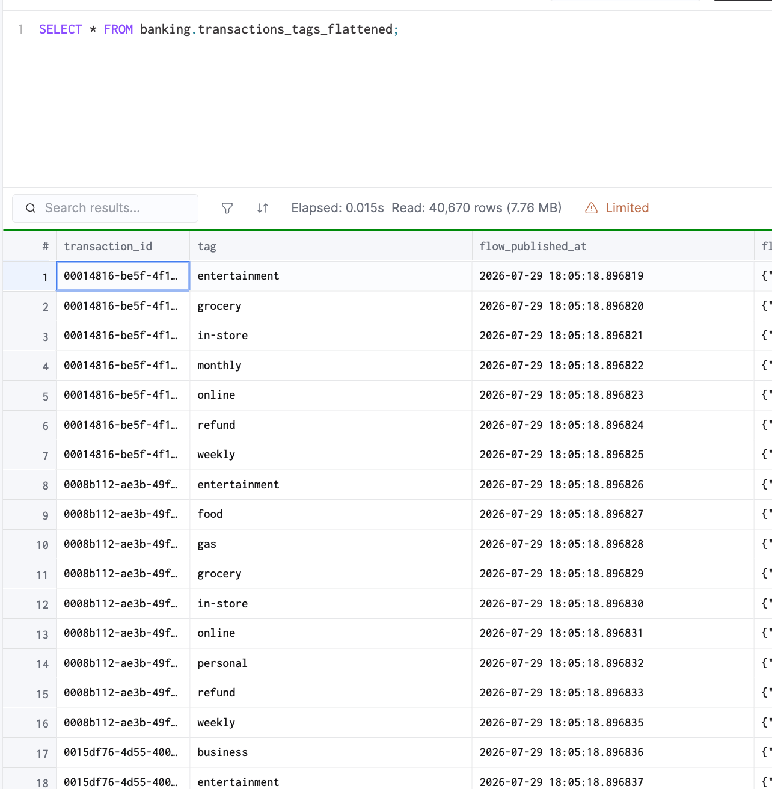
Task: Select 'refund' tag in row 6
Action: [216, 425]
